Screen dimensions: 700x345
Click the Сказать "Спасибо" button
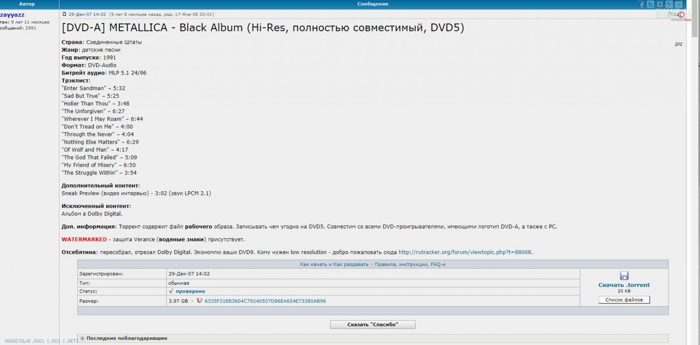373,324
